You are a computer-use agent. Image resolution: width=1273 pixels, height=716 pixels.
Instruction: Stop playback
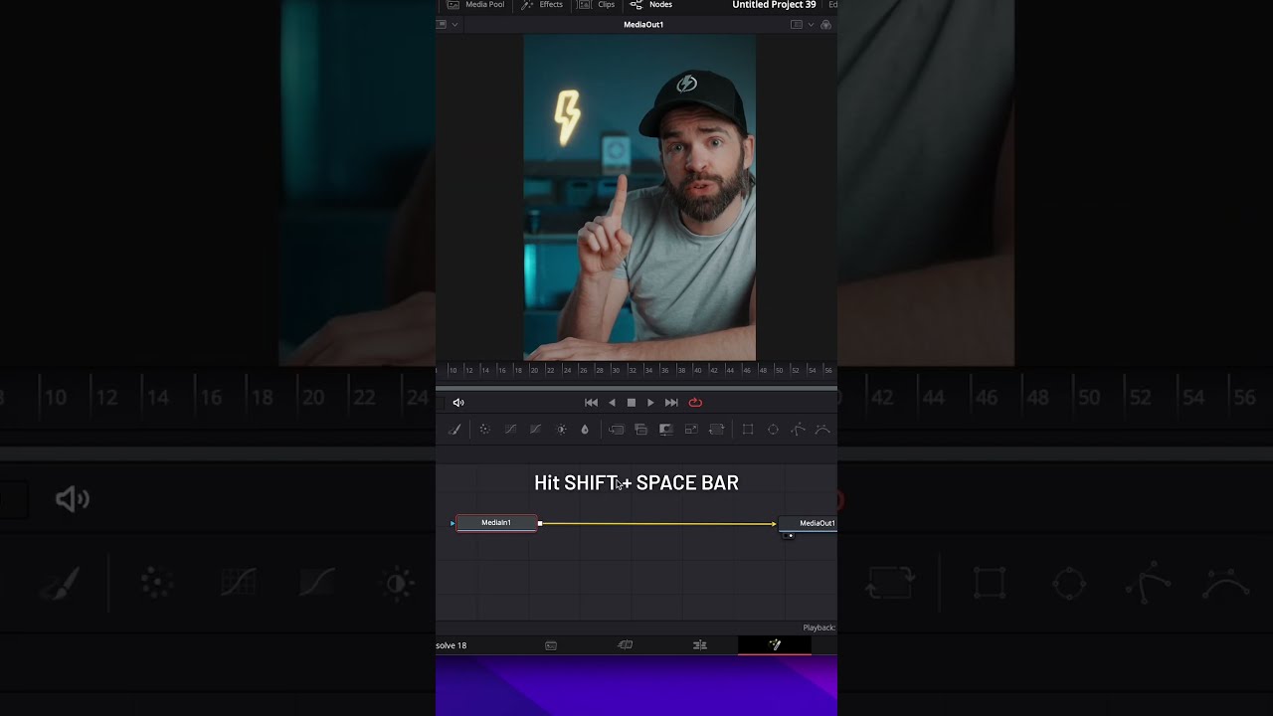click(632, 403)
